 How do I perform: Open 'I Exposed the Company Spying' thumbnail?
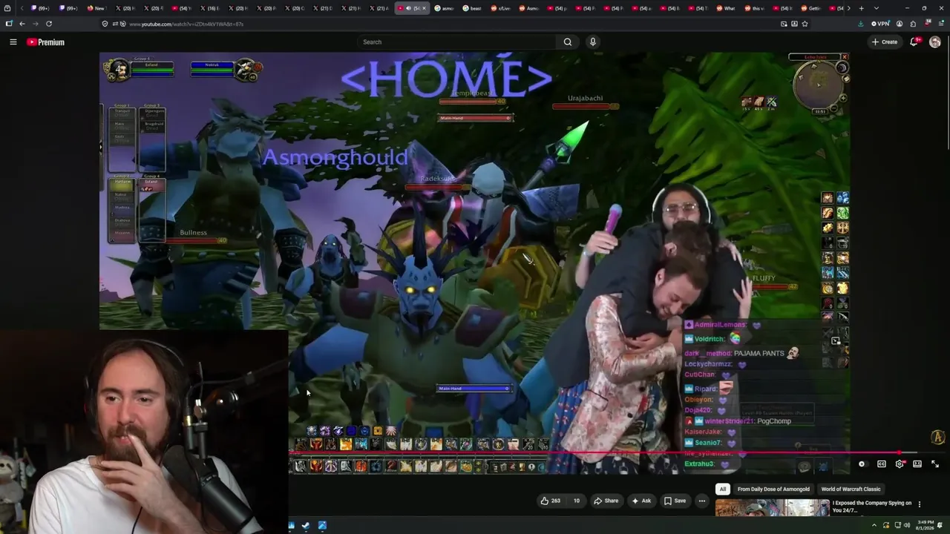(772, 507)
